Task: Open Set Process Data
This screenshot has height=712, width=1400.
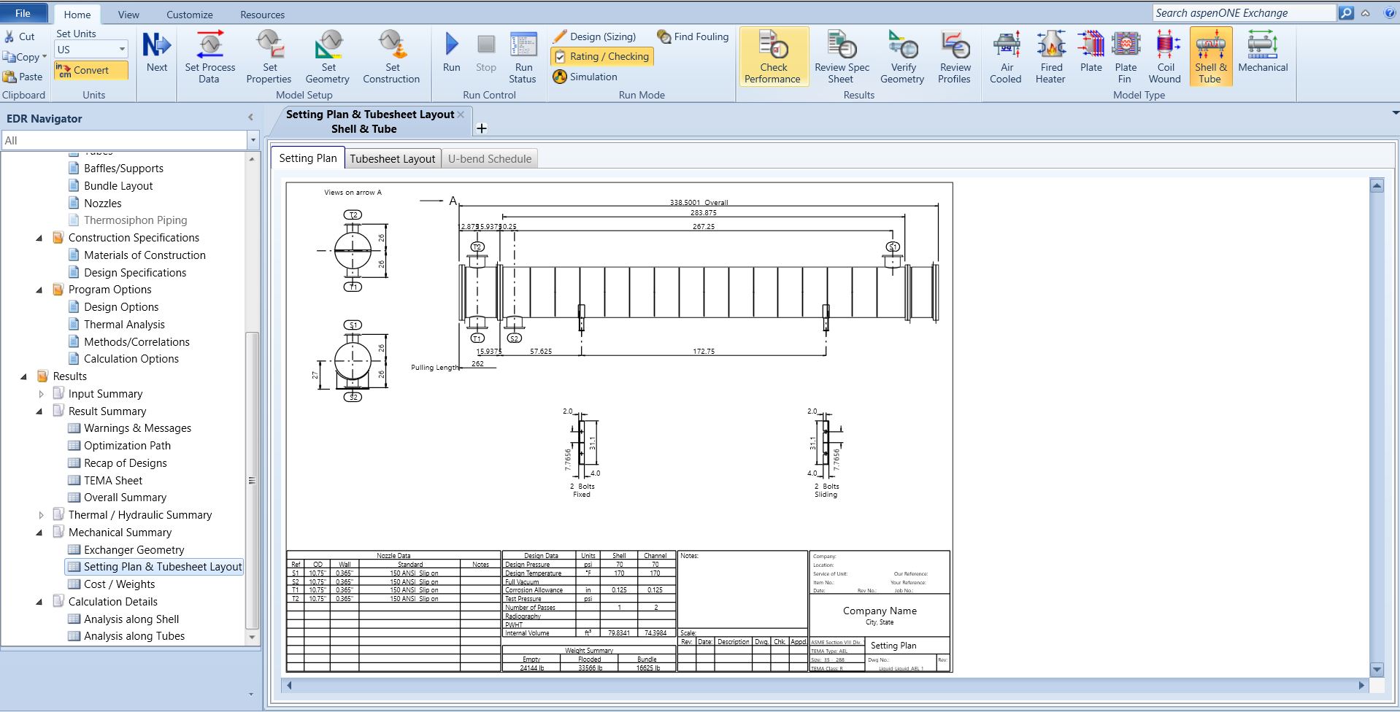Action: coord(209,57)
